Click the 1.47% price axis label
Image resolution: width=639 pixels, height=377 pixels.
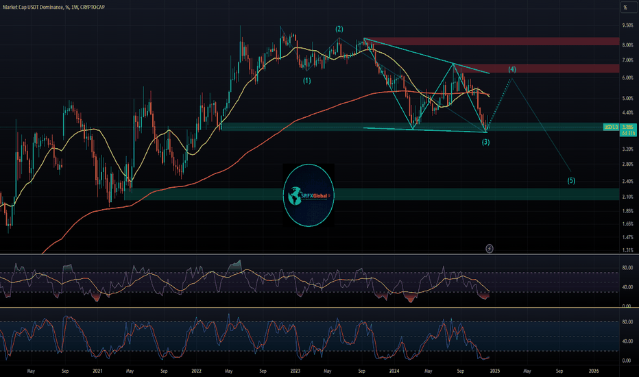(x=627, y=237)
